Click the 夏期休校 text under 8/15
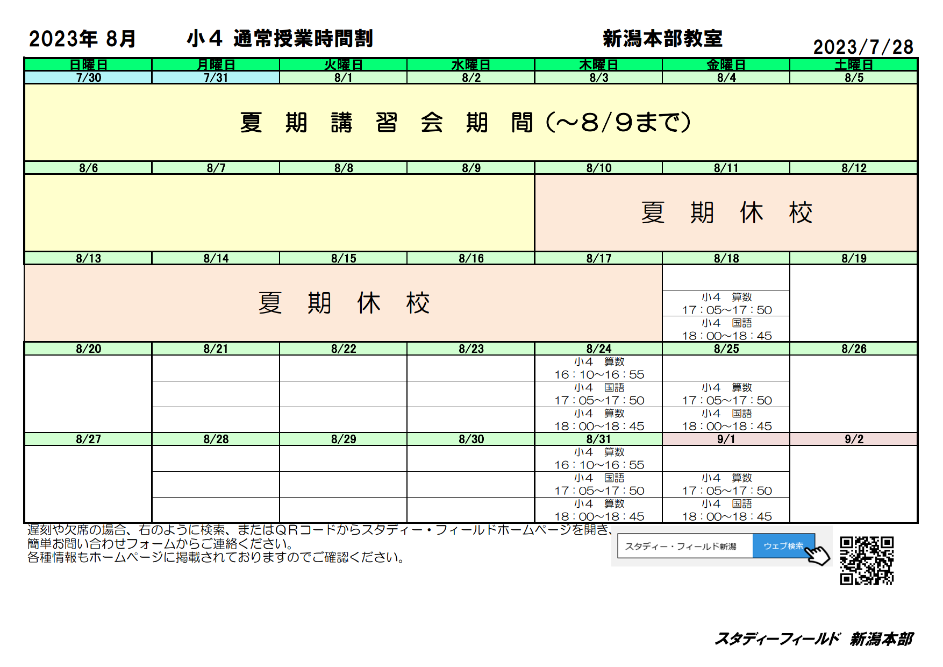This screenshot has width=943, height=667. pyautogui.click(x=344, y=303)
